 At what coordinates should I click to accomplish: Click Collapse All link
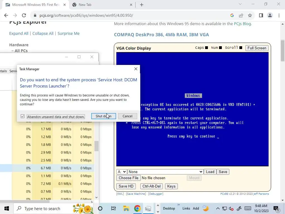pyautogui.click(x=43, y=33)
